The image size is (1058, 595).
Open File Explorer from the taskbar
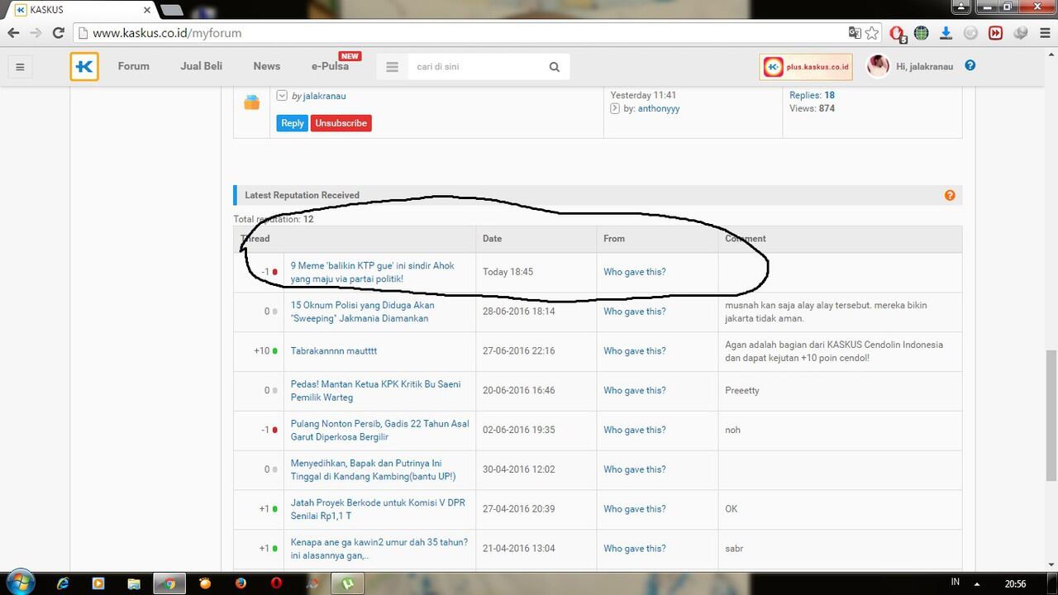(x=134, y=583)
